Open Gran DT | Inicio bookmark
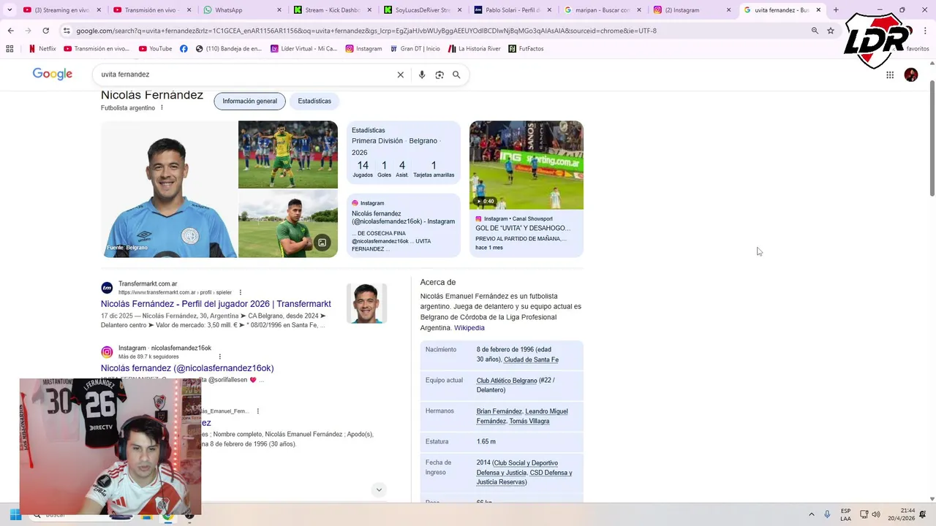This screenshot has width=936, height=526. coord(415,49)
